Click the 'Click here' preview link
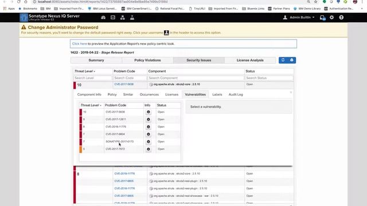The height and width of the screenshot is (206, 367). tap(79, 43)
